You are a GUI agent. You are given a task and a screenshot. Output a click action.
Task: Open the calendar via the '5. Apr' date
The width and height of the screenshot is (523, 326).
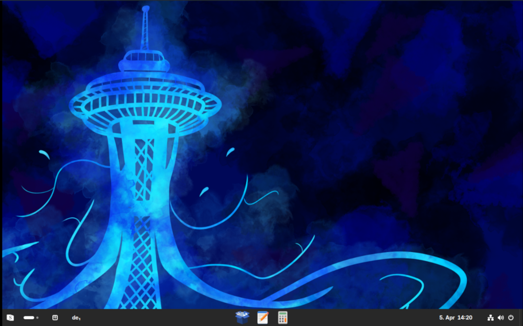(x=447, y=318)
